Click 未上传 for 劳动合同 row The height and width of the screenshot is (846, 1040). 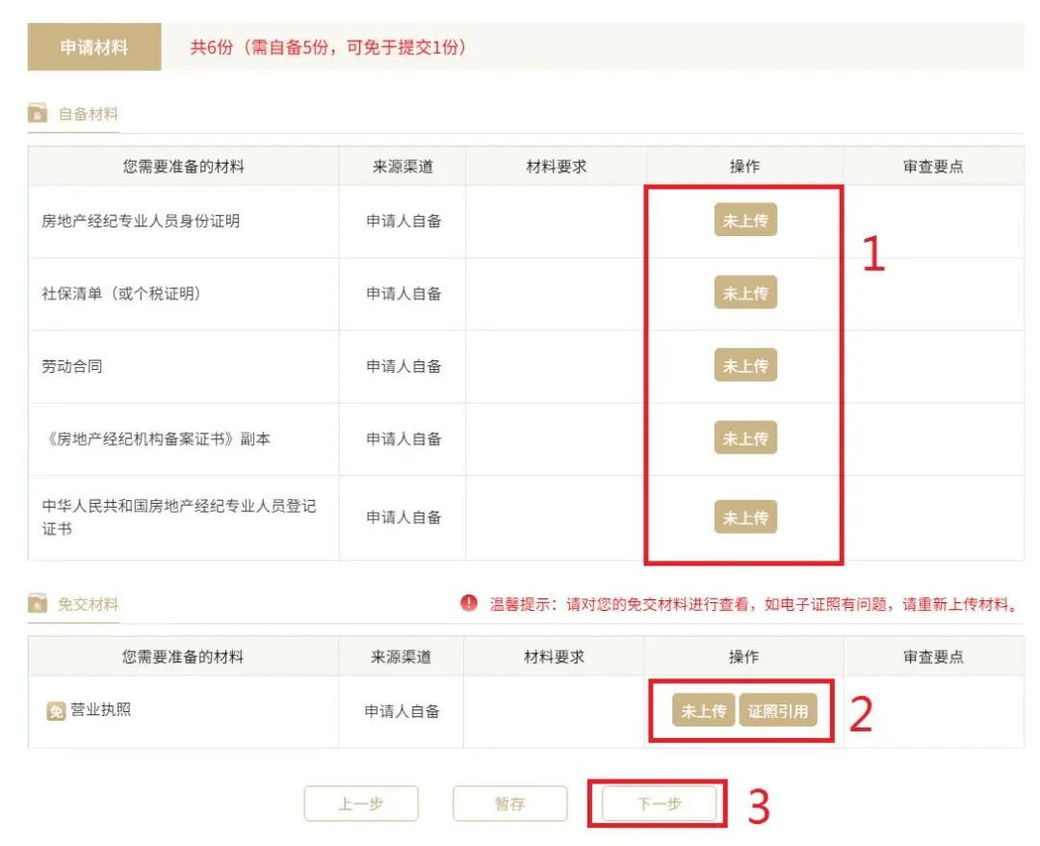pos(745,366)
